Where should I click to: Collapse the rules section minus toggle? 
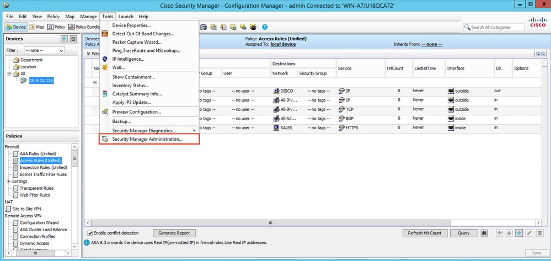(x=94, y=82)
